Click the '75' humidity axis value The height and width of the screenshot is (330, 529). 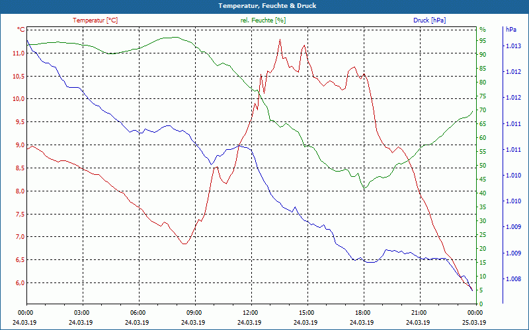click(483, 96)
